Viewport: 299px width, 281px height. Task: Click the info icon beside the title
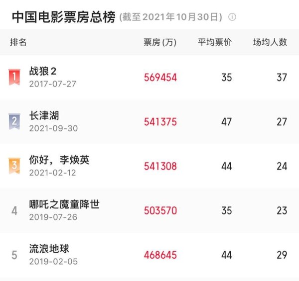(x=232, y=17)
